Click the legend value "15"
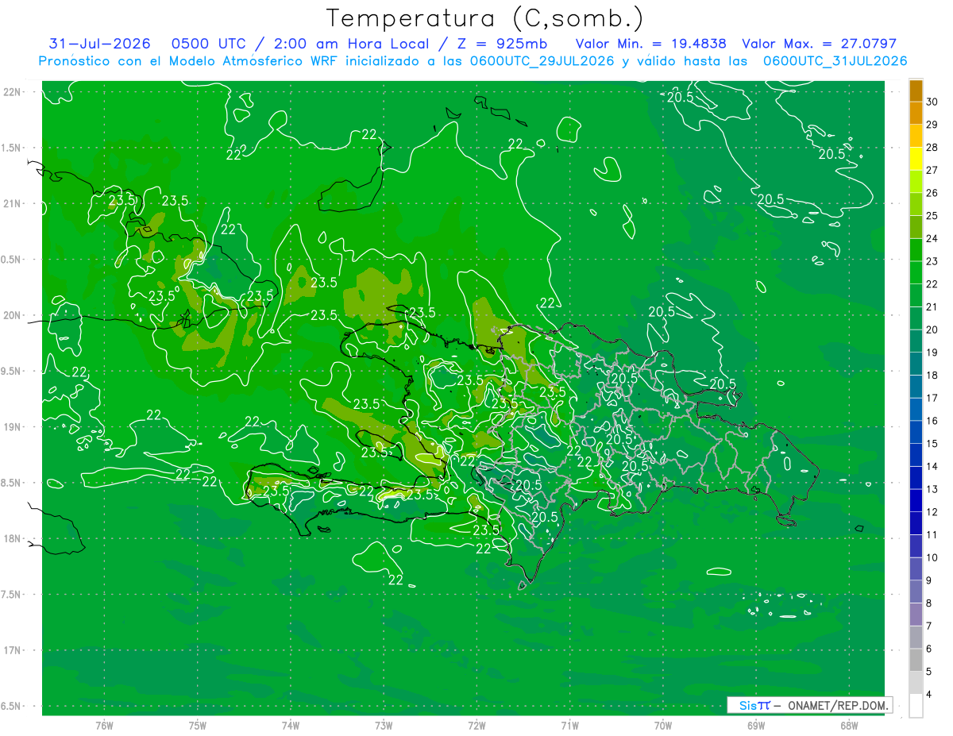Viewport: 953px width, 736px height. tap(932, 444)
